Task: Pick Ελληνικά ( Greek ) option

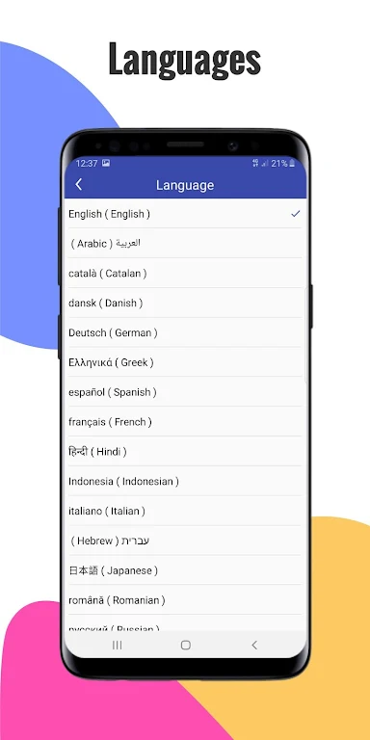Action: point(185,362)
